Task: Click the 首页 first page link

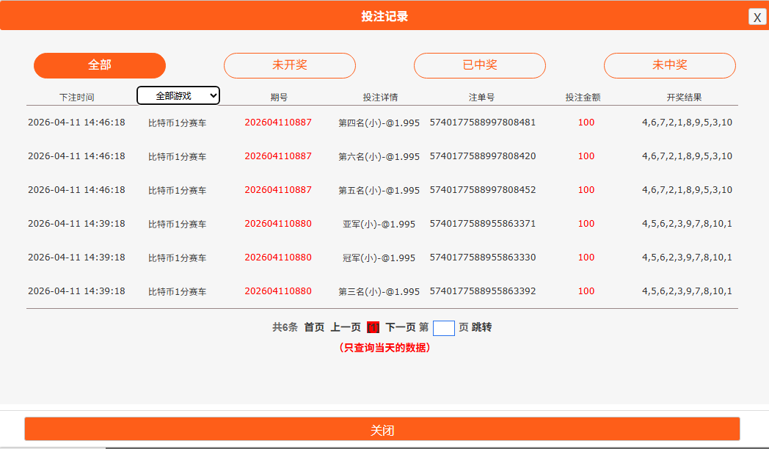Action: pyautogui.click(x=314, y=327)
